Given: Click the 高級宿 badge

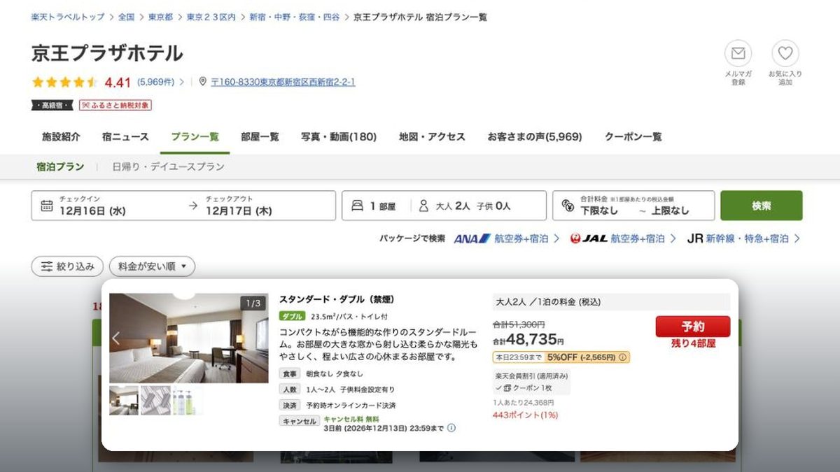Looking at the screenshot, I should [x=52, y=105].
